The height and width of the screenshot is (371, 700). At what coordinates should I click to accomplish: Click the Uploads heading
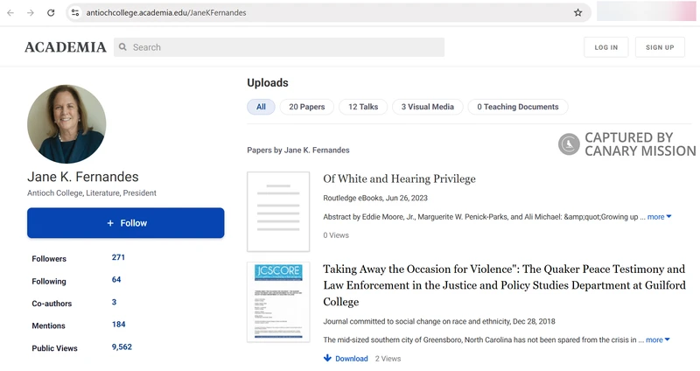tap(268, 82)
